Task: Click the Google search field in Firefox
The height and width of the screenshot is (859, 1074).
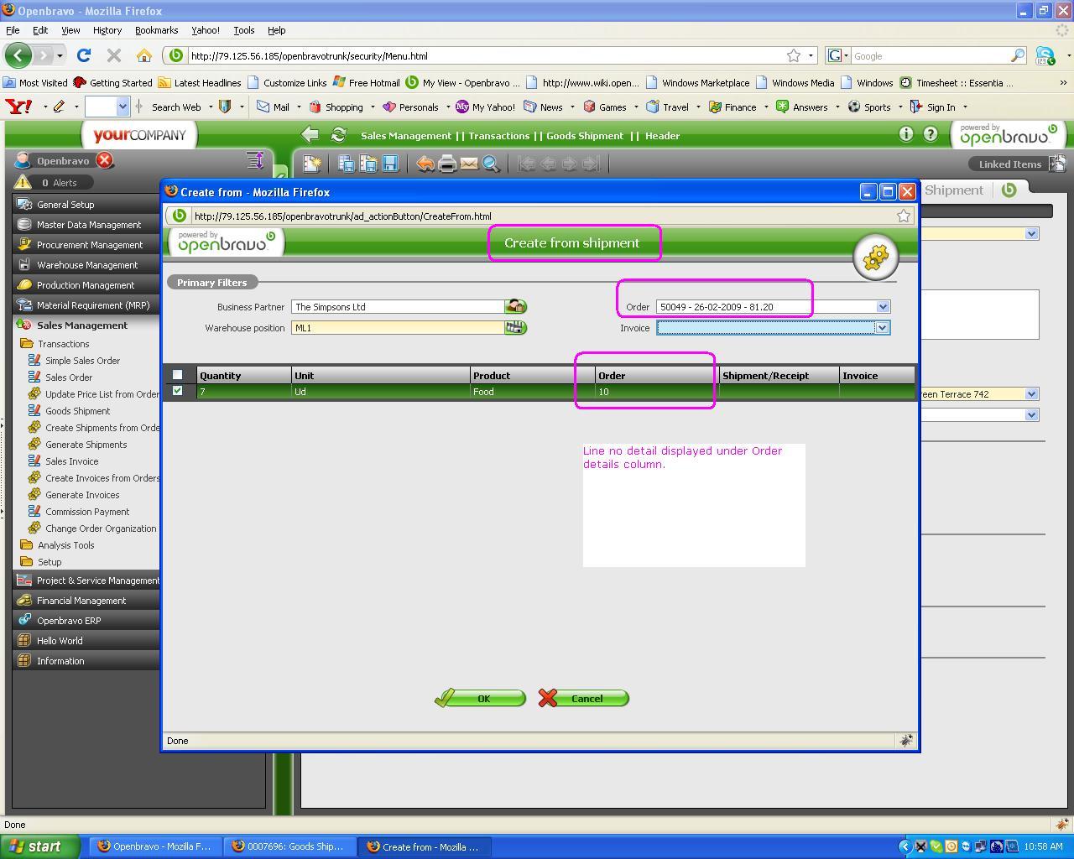Action: click(931, 56)
